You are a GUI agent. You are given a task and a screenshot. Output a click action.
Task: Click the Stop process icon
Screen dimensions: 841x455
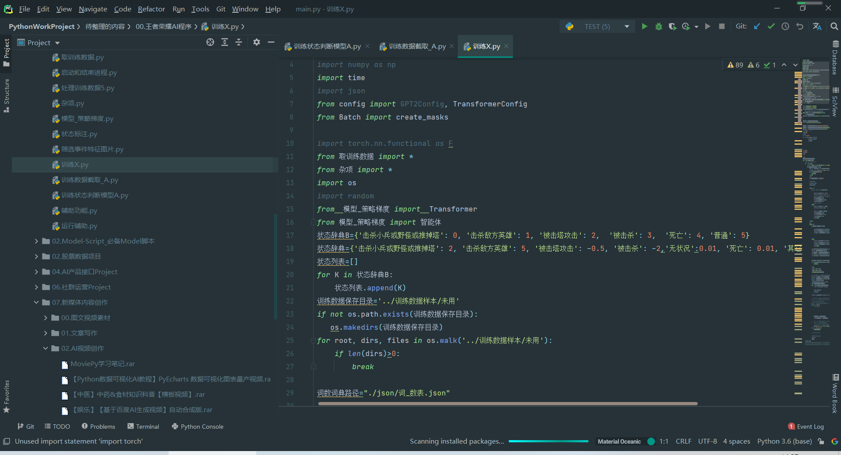pos(722,26)
